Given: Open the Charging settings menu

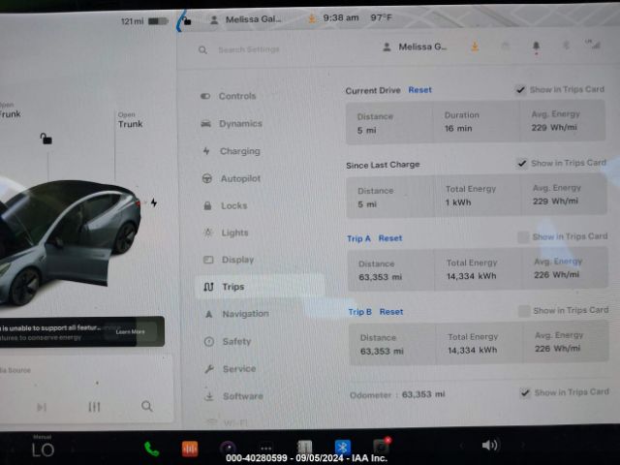Looking at the screenshot, I should [239, 151].
